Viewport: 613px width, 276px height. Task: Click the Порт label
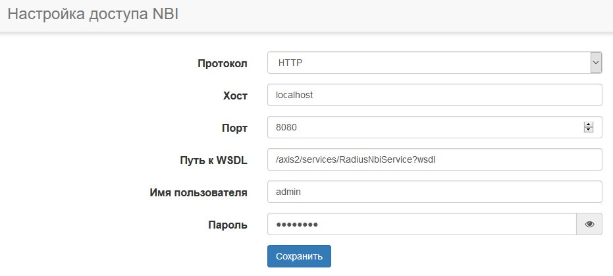click(234, 128)
